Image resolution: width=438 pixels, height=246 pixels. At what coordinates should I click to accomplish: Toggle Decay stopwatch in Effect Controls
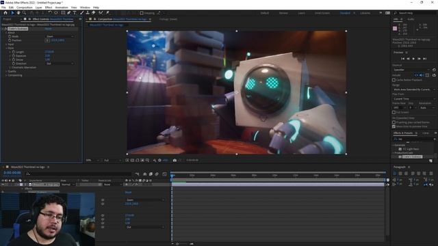pyautogui.click(x=14, y=59)
